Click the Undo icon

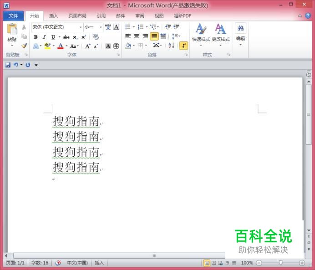tap(16, 65)
